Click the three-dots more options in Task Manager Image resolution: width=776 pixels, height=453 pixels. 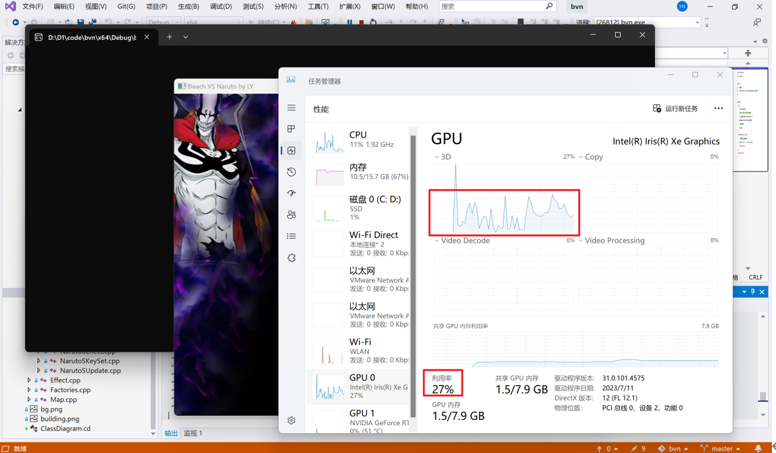tap(718, 109)
